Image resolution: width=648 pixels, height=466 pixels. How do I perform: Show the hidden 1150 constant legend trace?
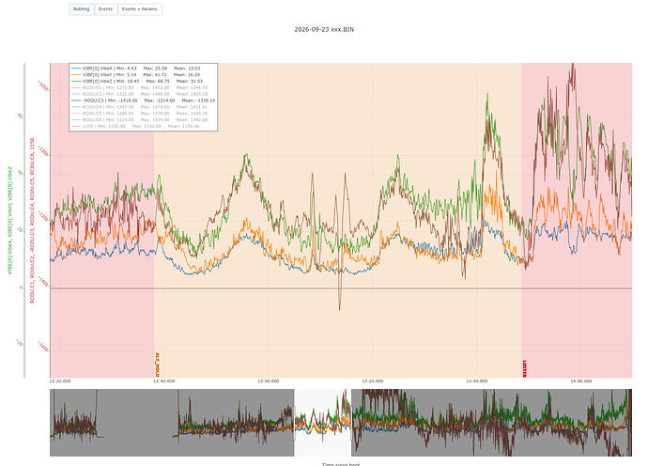click(x=135, y=126)
